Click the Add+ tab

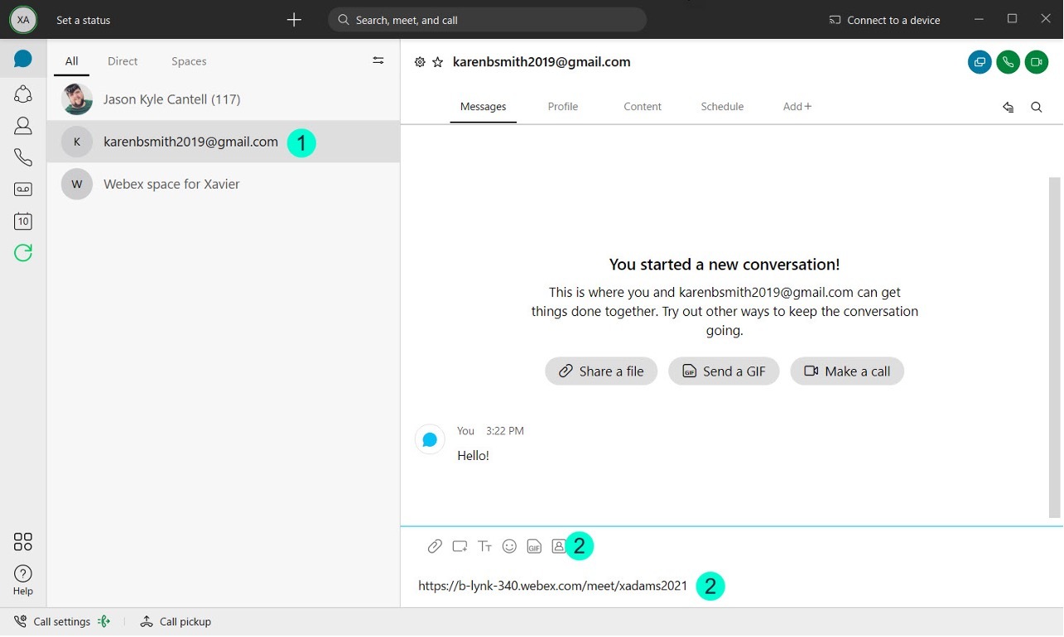coord(797,107)
